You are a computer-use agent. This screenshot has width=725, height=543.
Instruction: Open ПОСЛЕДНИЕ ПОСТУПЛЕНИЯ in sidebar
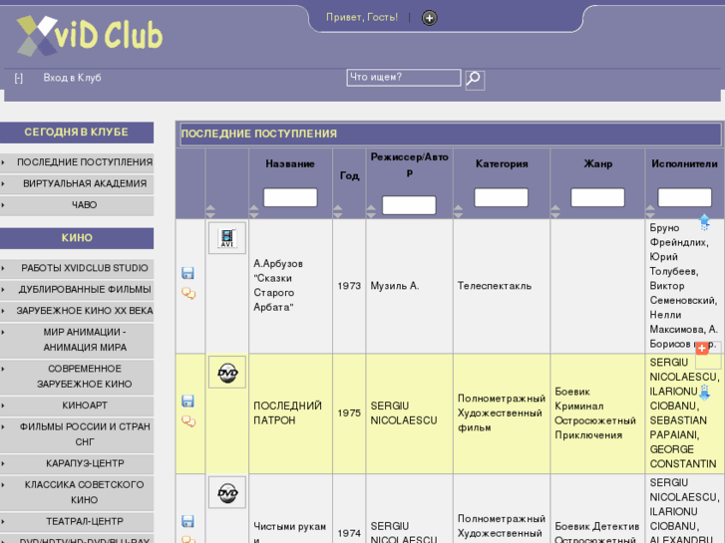pyautogui.click(x=77, y=162)
